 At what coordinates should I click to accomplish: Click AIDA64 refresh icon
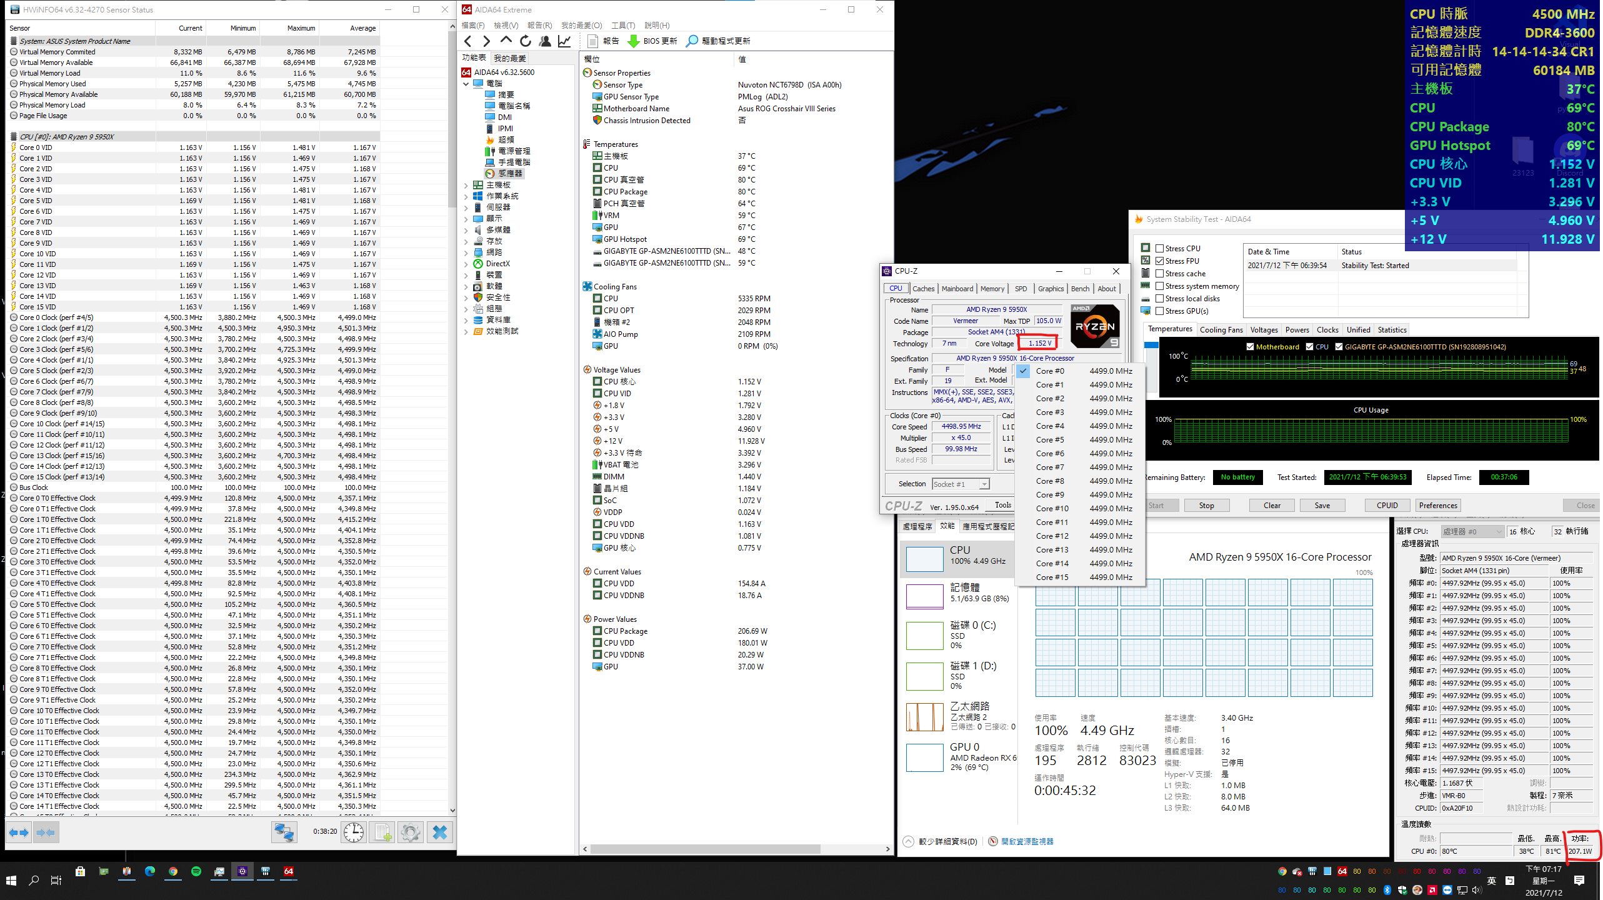526,41
